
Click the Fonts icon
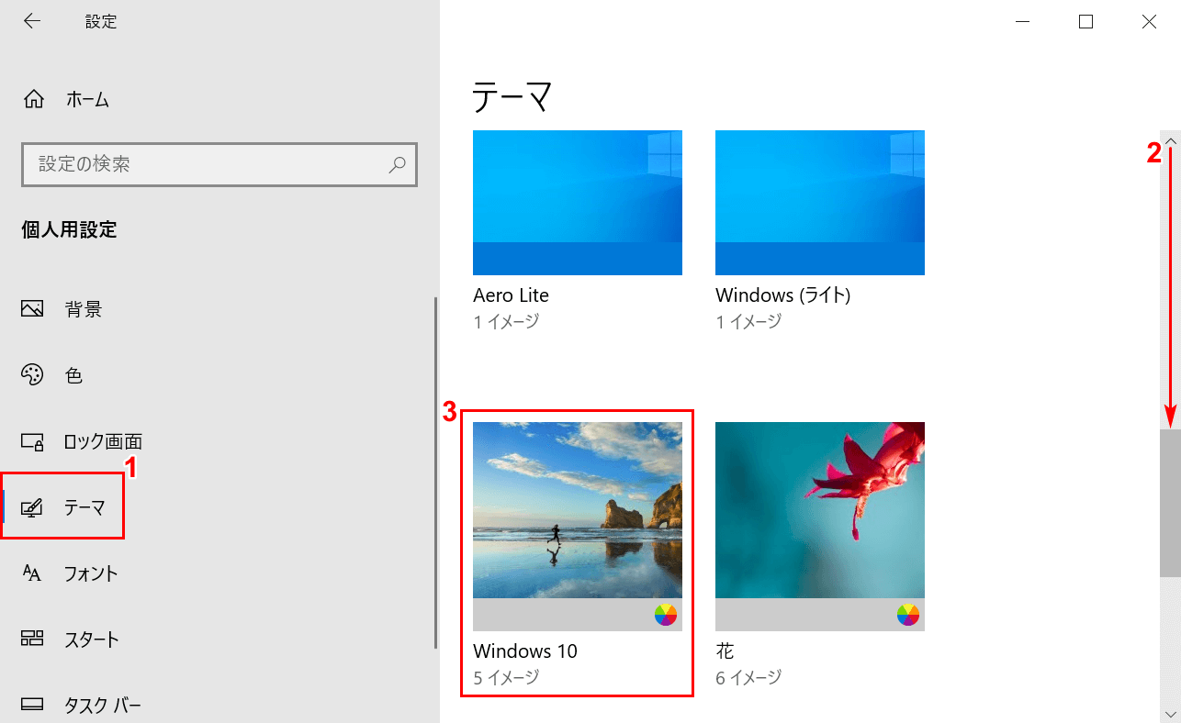[32, 573]
